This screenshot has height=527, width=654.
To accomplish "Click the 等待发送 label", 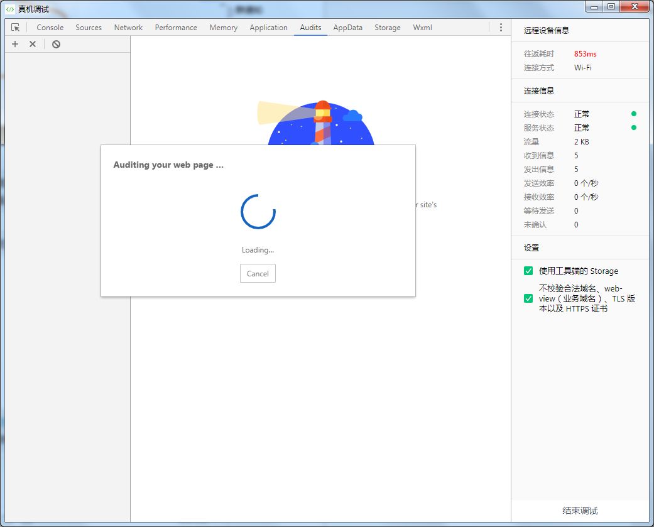I will [x=539, y=211].
